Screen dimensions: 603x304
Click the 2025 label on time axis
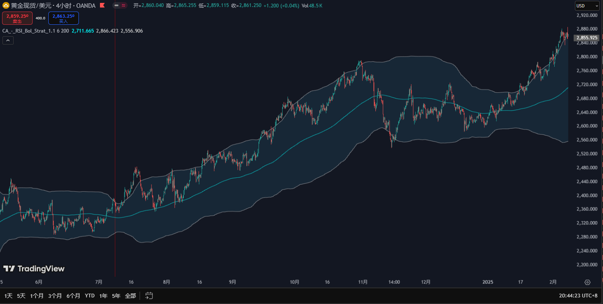[488, 282]
